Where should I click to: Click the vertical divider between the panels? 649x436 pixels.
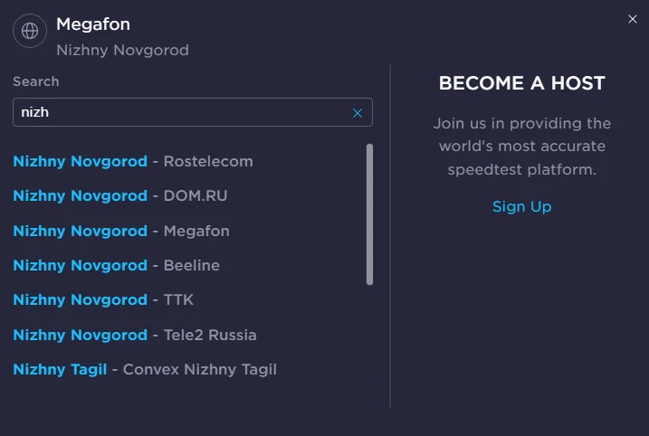click(390, 236)
